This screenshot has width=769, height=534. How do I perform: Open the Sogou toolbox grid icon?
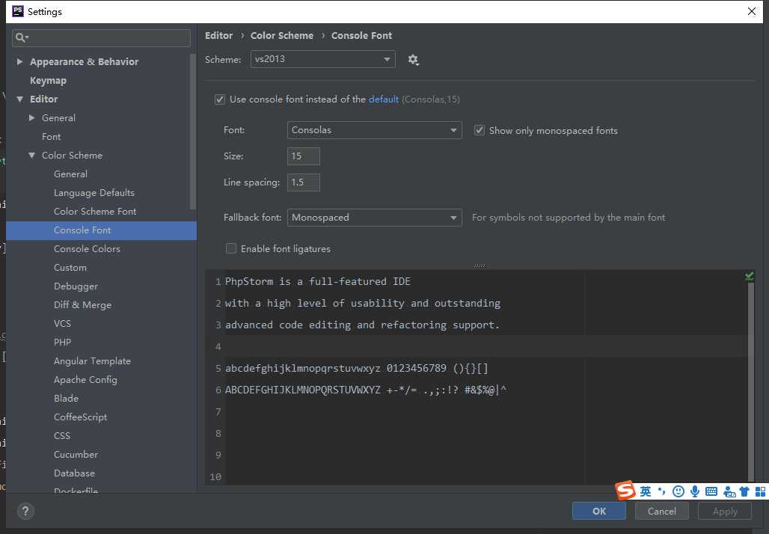coord(760,491)
